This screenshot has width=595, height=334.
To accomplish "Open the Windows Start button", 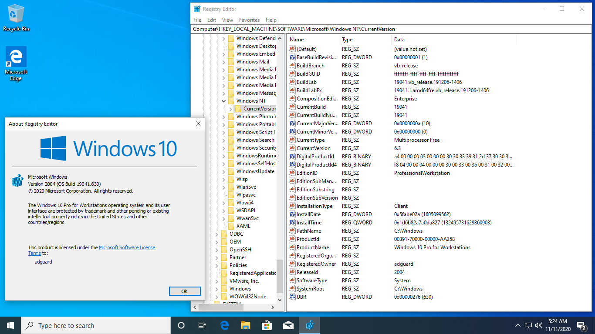I will tap(10, 325).
